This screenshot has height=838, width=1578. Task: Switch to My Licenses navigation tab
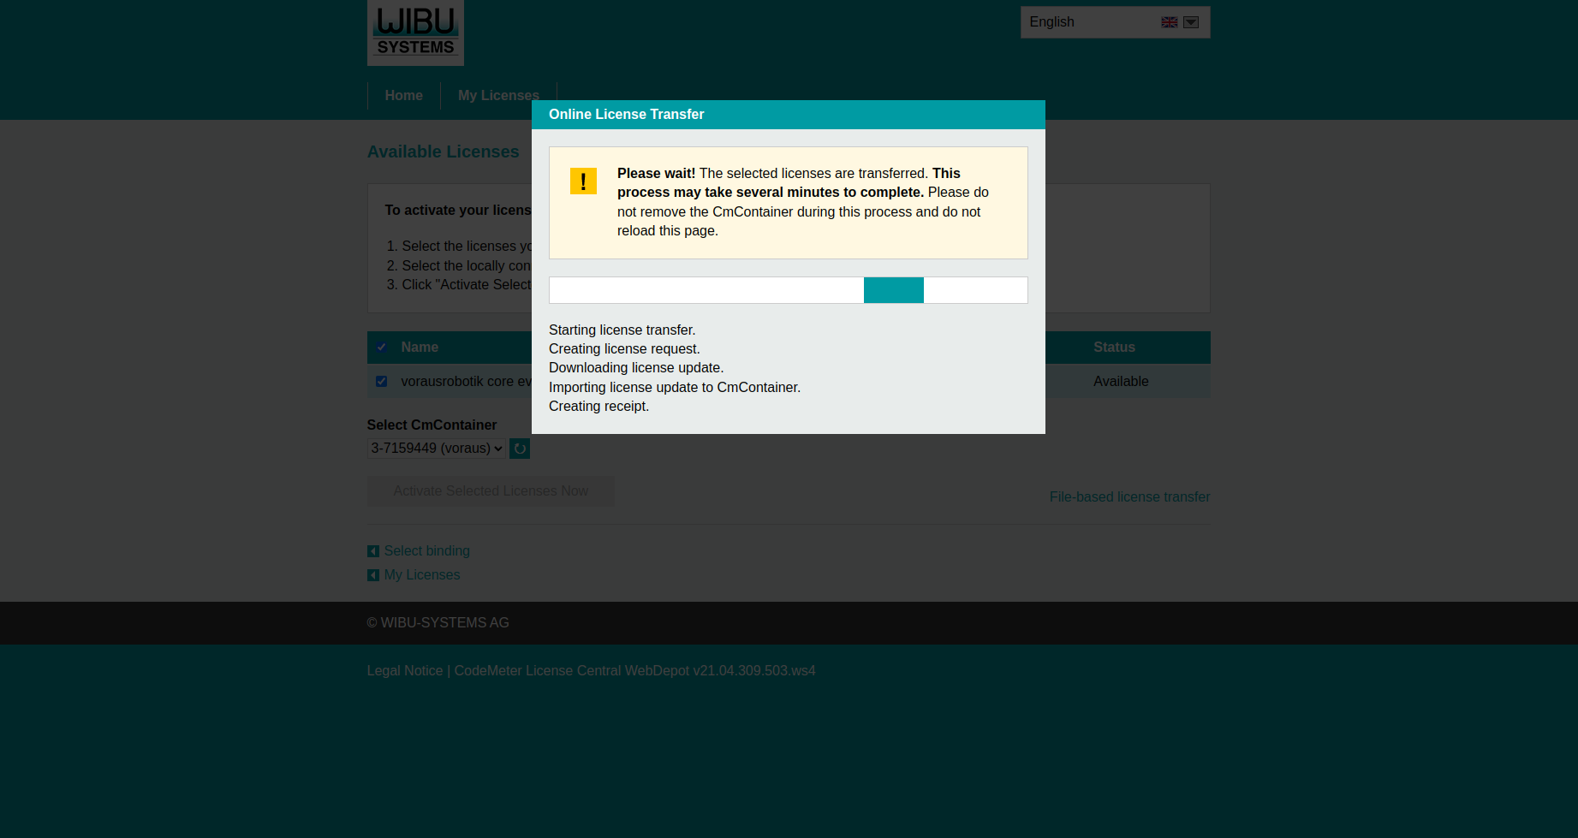[x=498, y=96]
